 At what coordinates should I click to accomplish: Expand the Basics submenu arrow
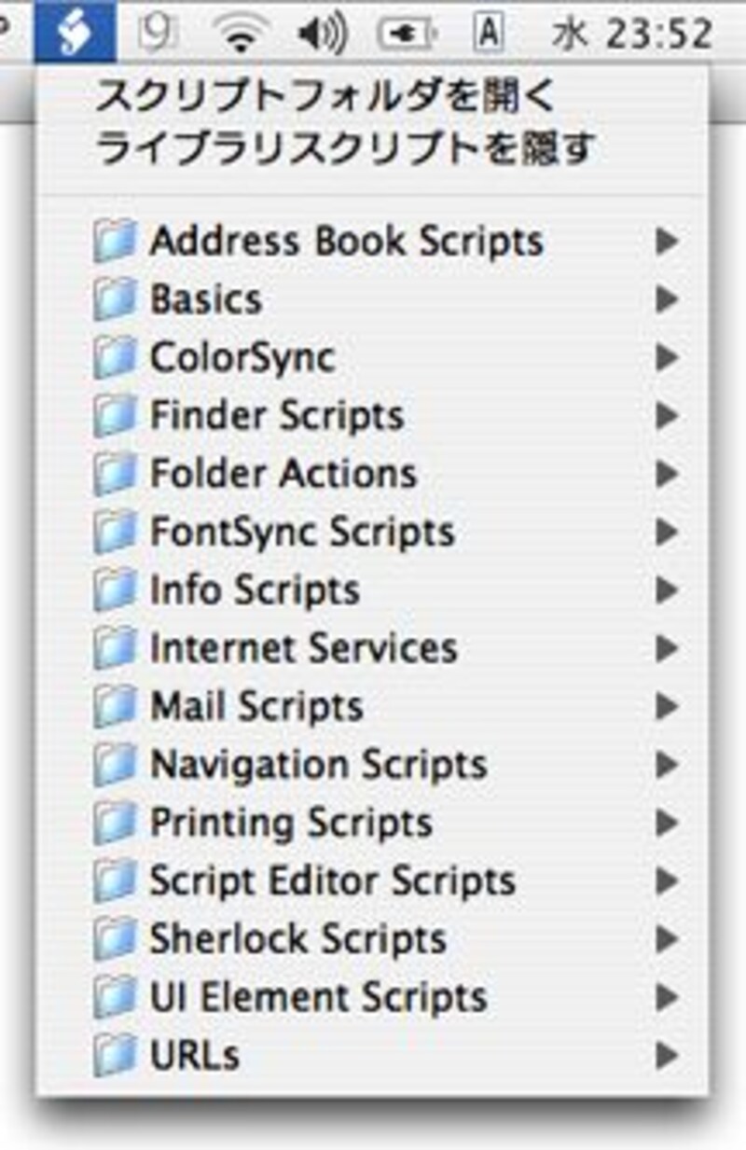pos(666,299)
